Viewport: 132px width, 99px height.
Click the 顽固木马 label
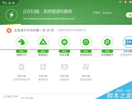[x=22, y=55]
